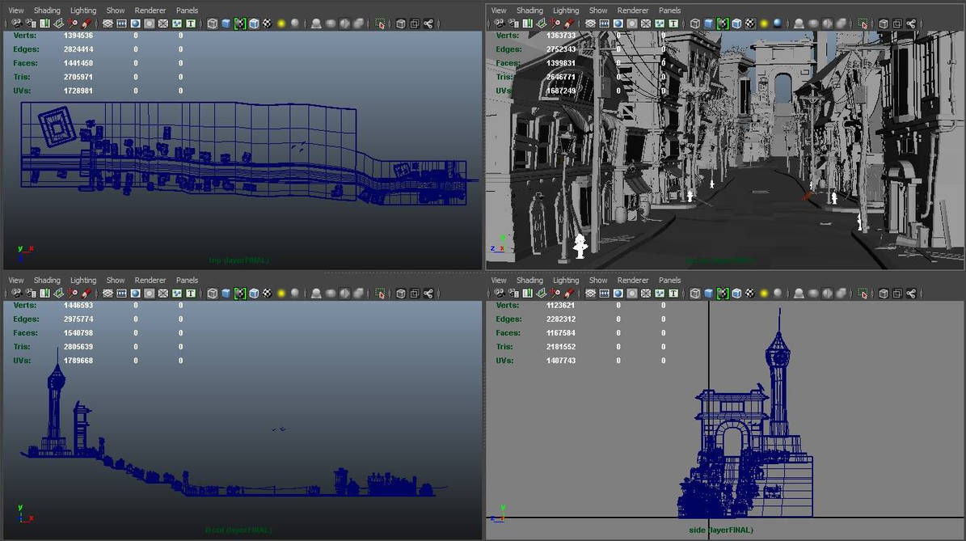
Task: Enable Smooth Shade All in side viewport
Action: tap(708, 294)
